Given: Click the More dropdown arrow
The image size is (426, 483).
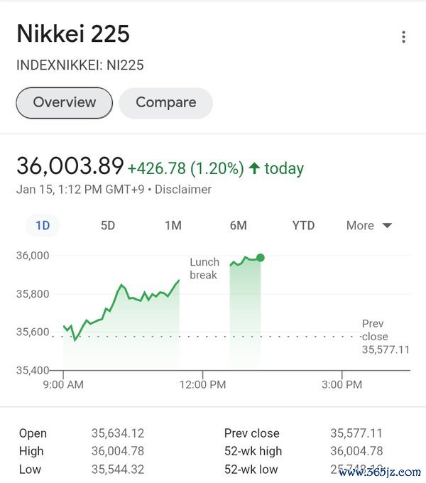Looking at the screenshot, I should pos(387,225).
